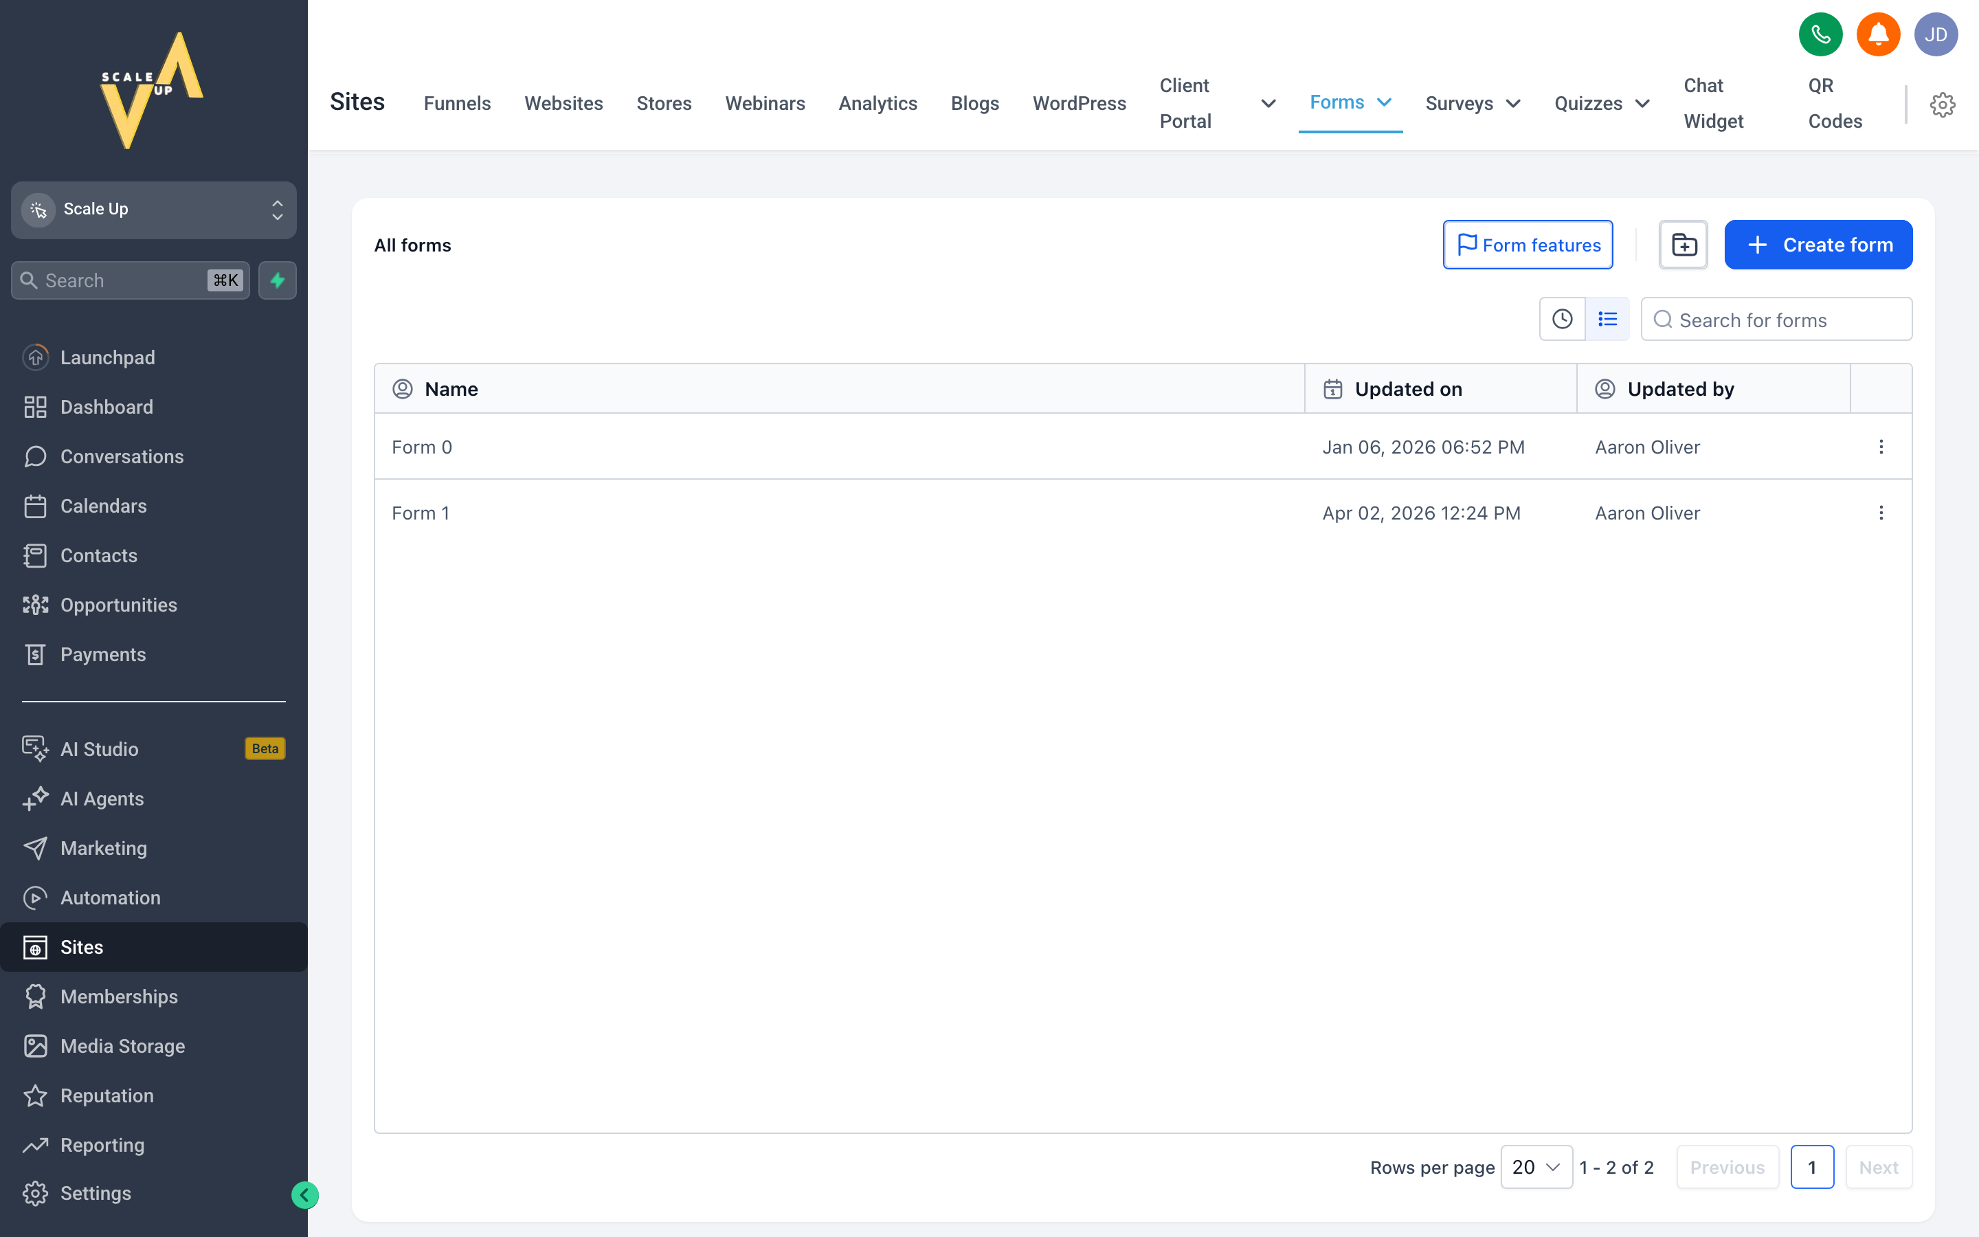
Task: Open the orange notifications bell
Action: [1879, 34]
